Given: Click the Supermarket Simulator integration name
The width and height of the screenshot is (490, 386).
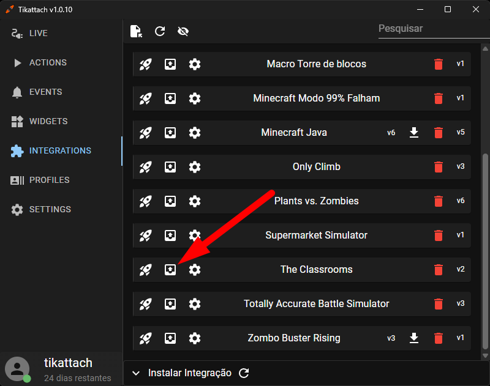Looking at the screenshot, I should pyautogui.click(x=316, y=236).
